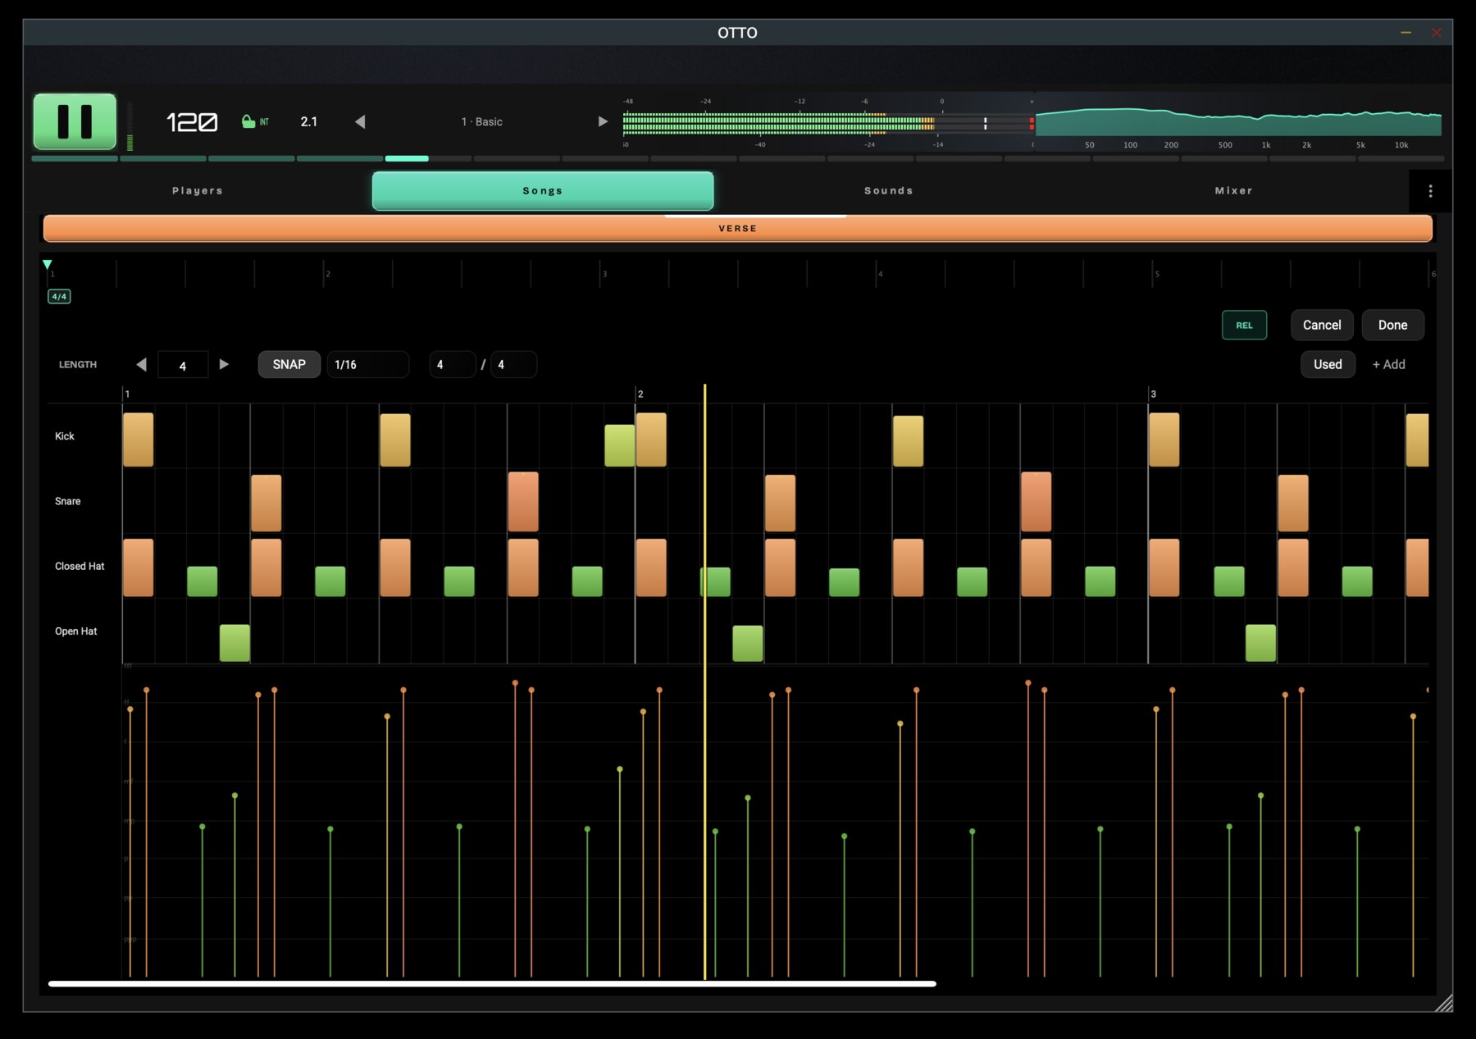Select the Kick note at bar 3
Screen dimensions: 1476x1039
[x=1164, y=440]
